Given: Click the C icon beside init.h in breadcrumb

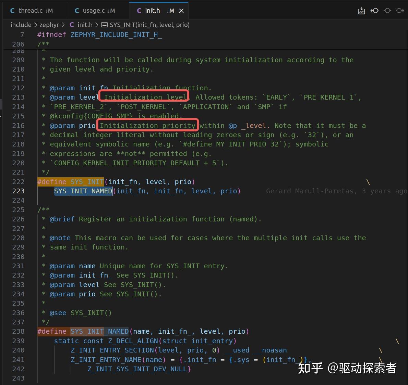Looking at the screenshot, I should click(72, 25).
